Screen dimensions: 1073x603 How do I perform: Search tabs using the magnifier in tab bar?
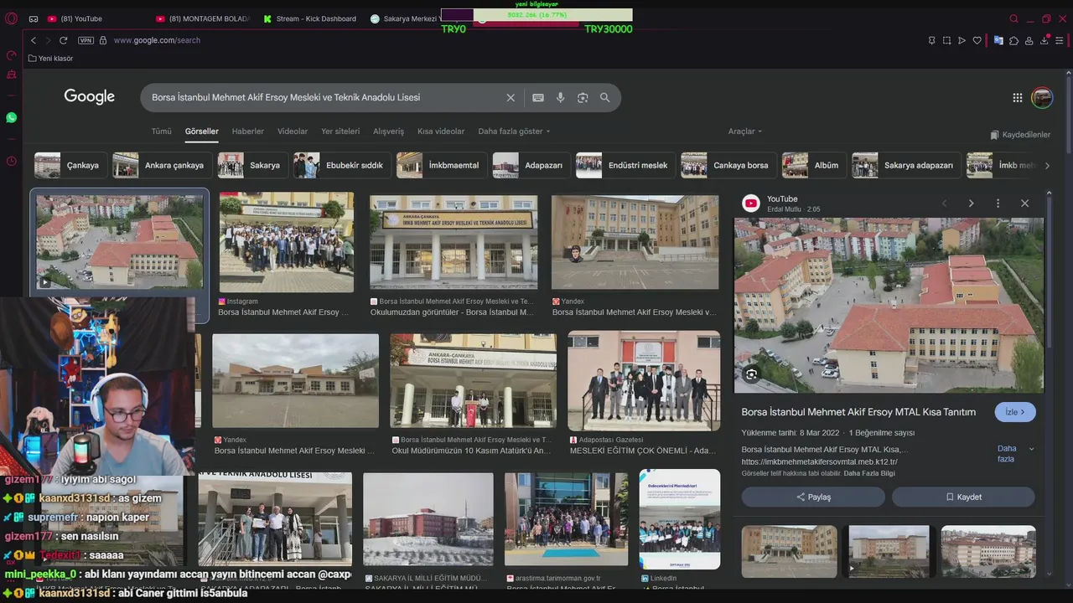1014,18
